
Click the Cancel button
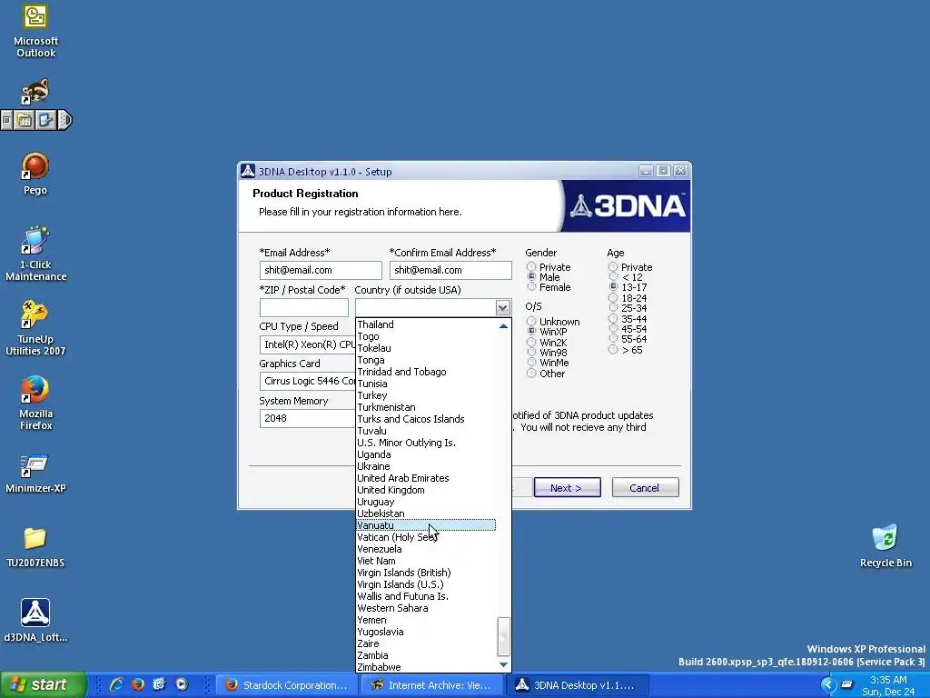point(646,487)
